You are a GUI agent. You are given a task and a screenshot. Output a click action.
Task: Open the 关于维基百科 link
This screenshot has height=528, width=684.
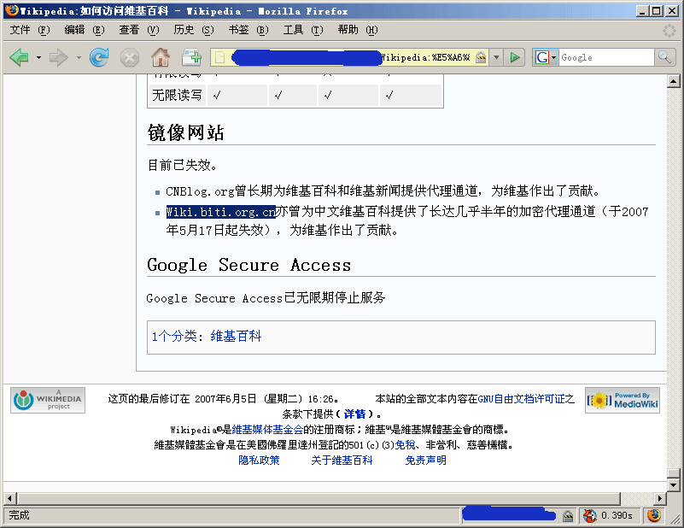point(342,461)
